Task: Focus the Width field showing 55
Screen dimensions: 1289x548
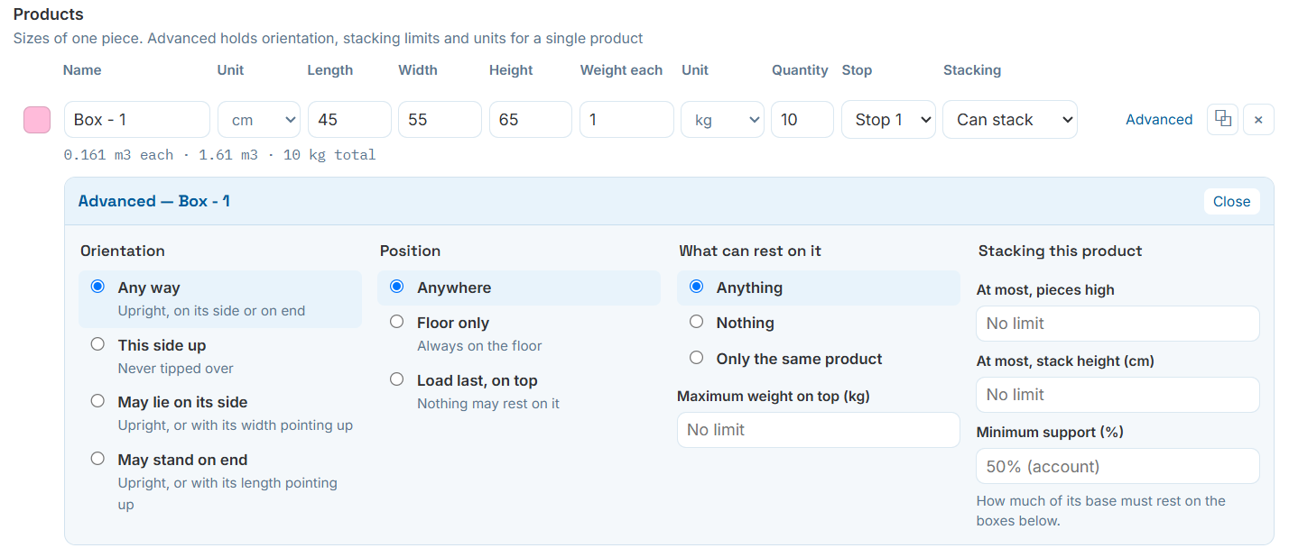Action: [440, 119]
